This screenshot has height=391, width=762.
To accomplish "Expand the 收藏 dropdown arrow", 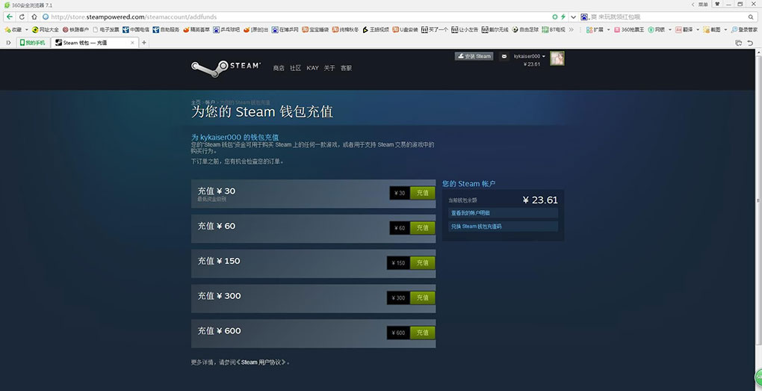I will coord(26,30).
